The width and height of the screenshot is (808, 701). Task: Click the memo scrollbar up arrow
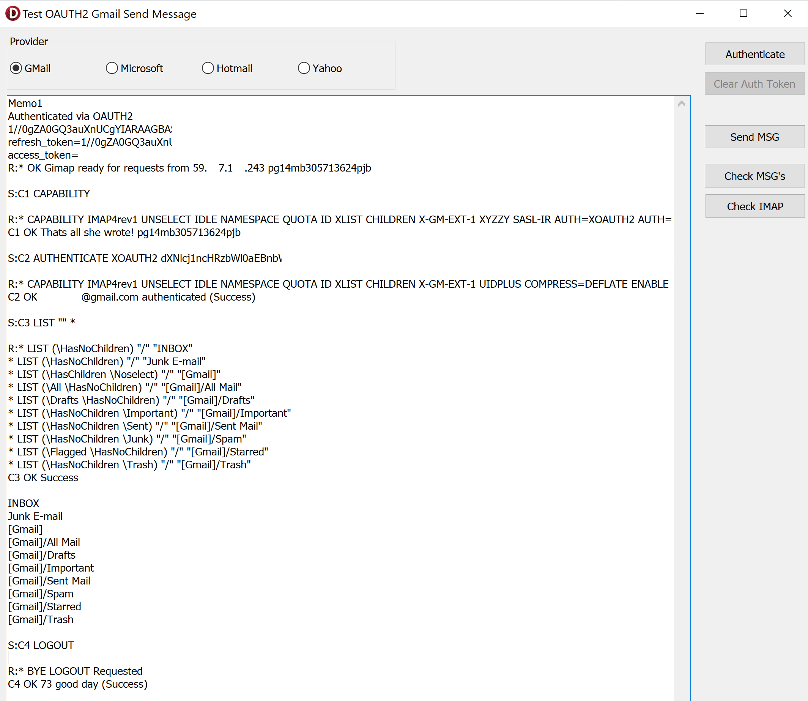(681, 104)
